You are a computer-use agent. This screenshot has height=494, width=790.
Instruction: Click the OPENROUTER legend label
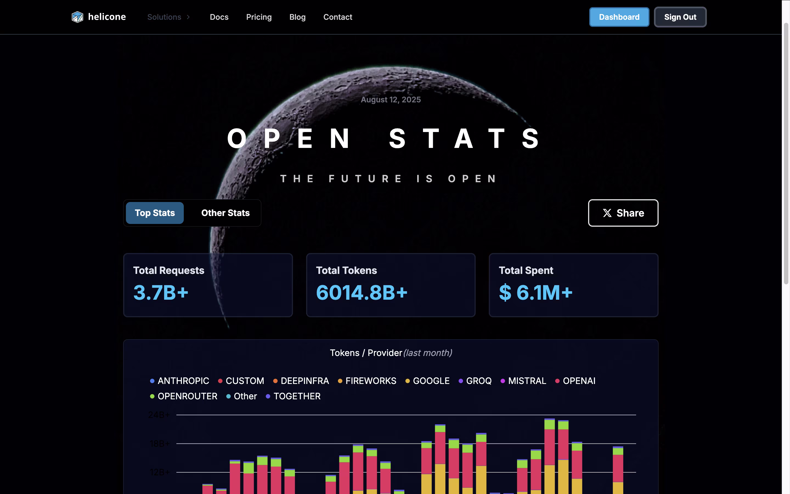pos(187,396)
